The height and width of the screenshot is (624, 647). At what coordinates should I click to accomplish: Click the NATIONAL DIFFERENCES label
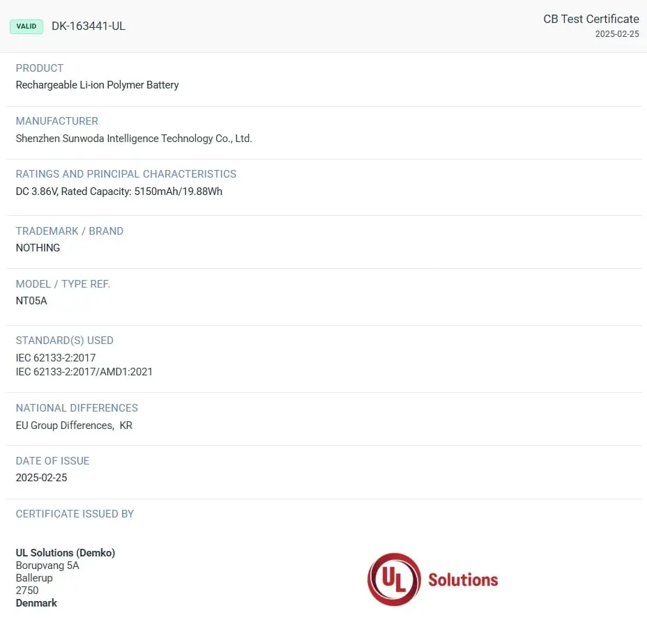click(x=77, y=408)
